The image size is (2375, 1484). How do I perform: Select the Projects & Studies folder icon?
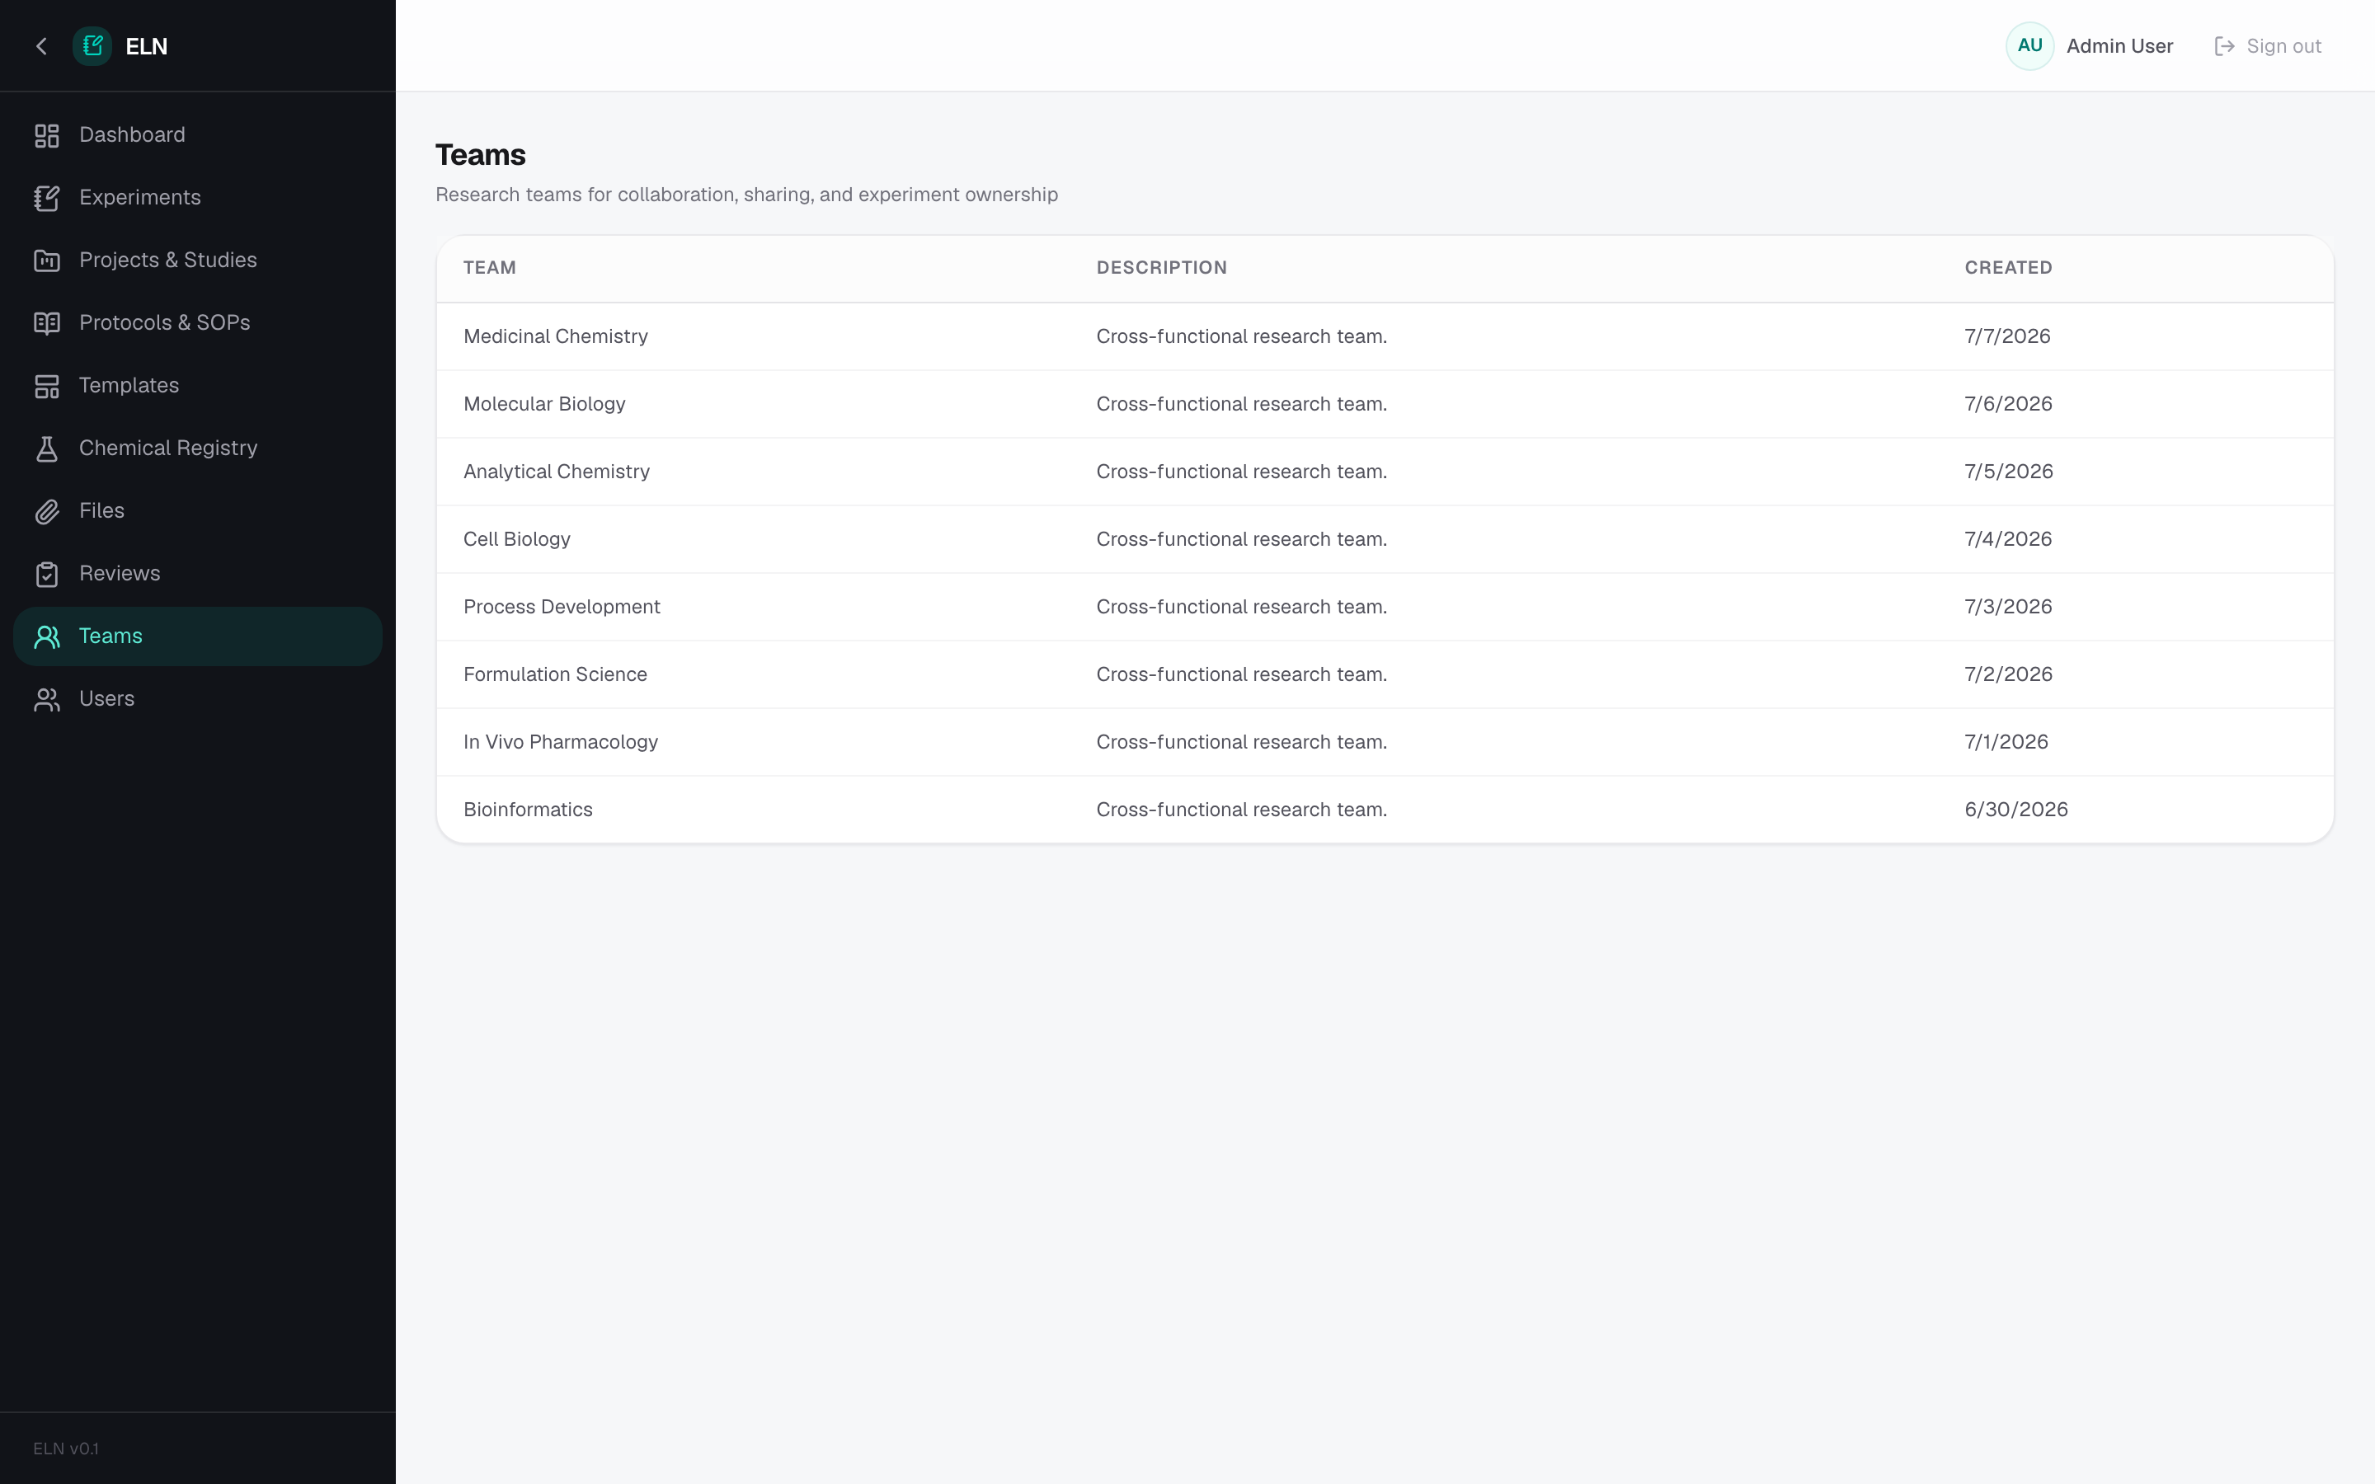[x=47, y=261]
